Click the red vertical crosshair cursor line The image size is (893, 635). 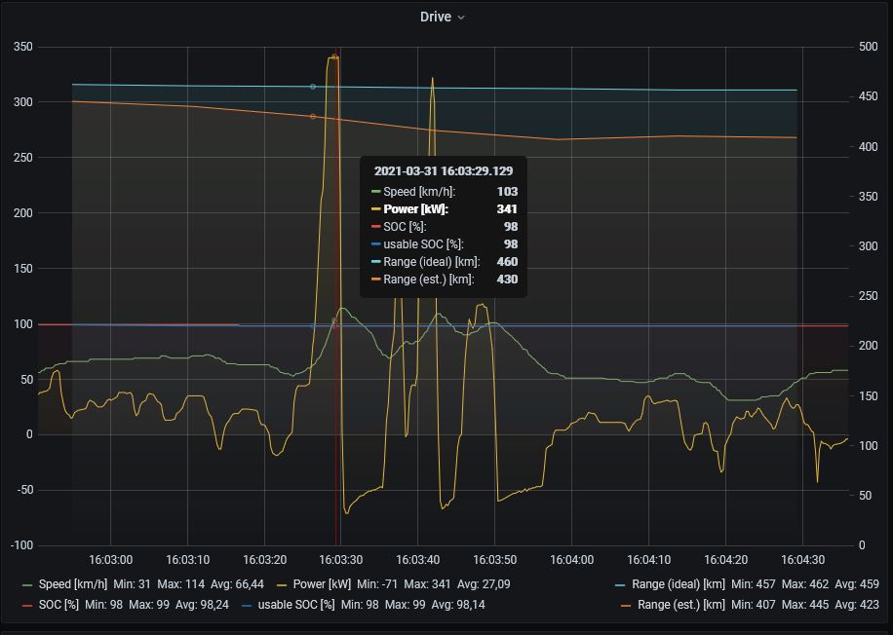(x=336, y=296)
